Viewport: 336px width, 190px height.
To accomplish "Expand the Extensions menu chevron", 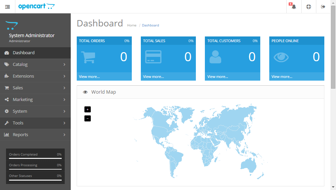I will [x=64, y=76].
